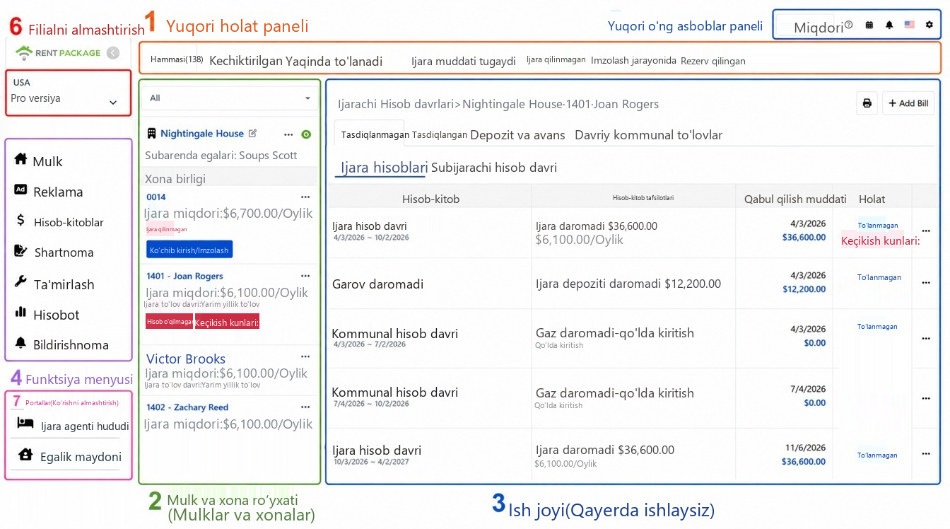950x529 pixels.
Task: Select the Ijara muddati tugaydi filter
Action: 464,61
